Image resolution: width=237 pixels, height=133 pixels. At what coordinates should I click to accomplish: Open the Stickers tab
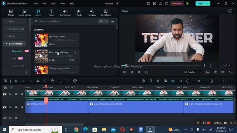(x=92, y=13)
